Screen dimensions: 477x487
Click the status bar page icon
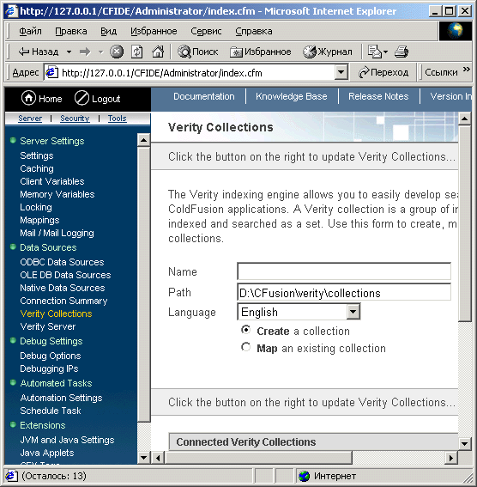[x=11, y=476]
